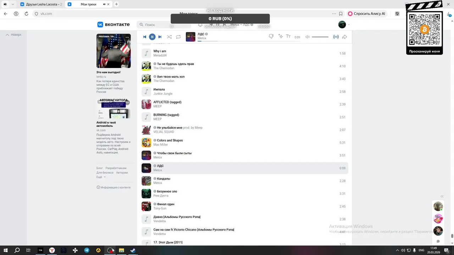This screenshot has width=454, height=255.
Task: Open artist The Chemodan under Хип твою мать хоп
Action: (x=164, y=81)
